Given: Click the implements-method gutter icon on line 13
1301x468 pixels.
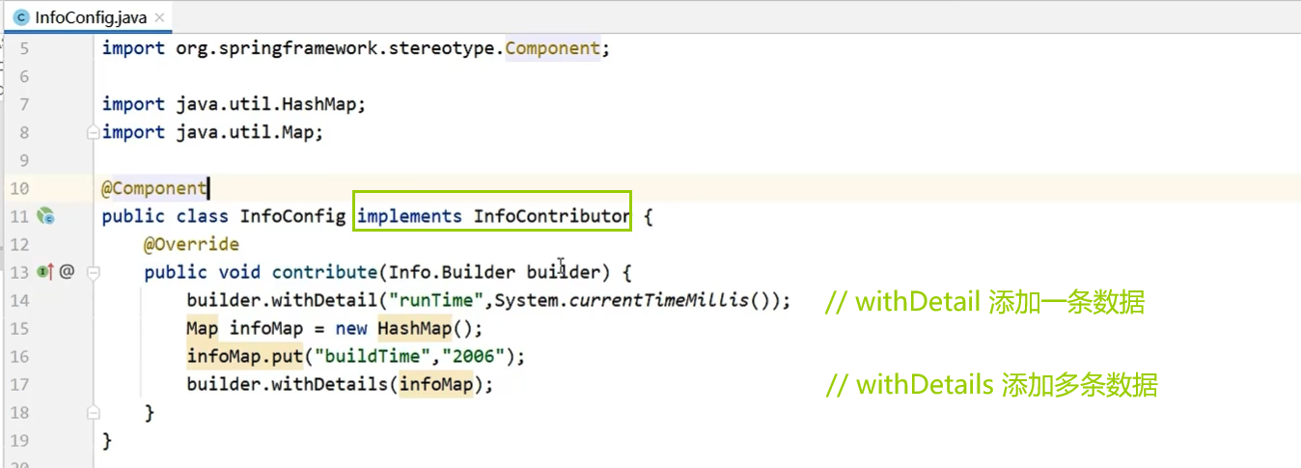Looking at the screenshot, I should click(43, 272).
